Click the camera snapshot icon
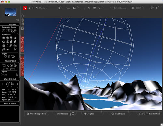 coord(94,8)
